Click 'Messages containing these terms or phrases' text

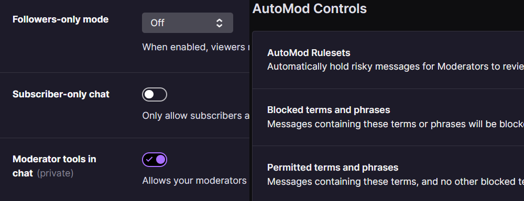point(395,124)
